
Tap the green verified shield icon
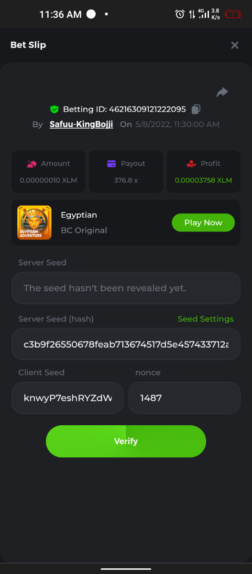54,109
